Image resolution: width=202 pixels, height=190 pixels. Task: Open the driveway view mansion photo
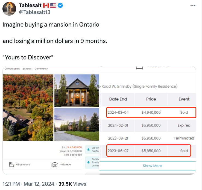[x=77, y=125]
